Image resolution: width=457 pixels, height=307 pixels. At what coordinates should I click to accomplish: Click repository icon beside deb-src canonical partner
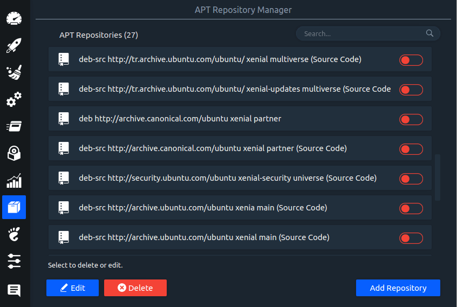click(64, 148)
